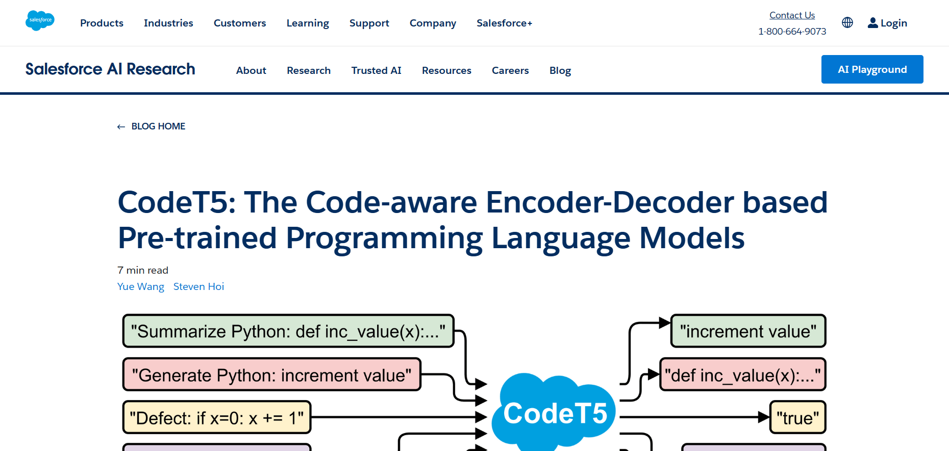The width and height of the screenshot is (949, 451).
Task: Expand the Customers navigation menu
Action: (240, 23)
